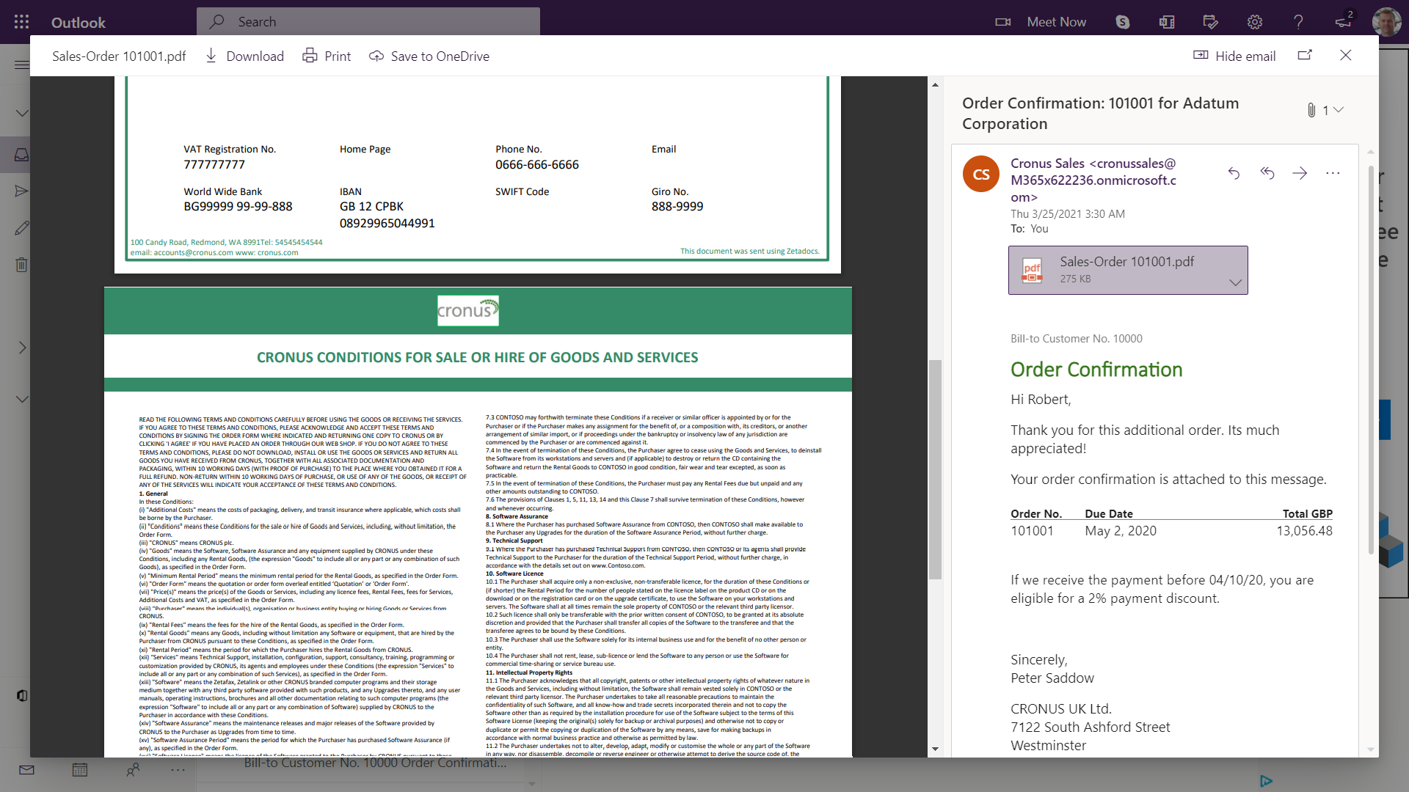Open the app launcher waffle icon

[x=21, y=22]
